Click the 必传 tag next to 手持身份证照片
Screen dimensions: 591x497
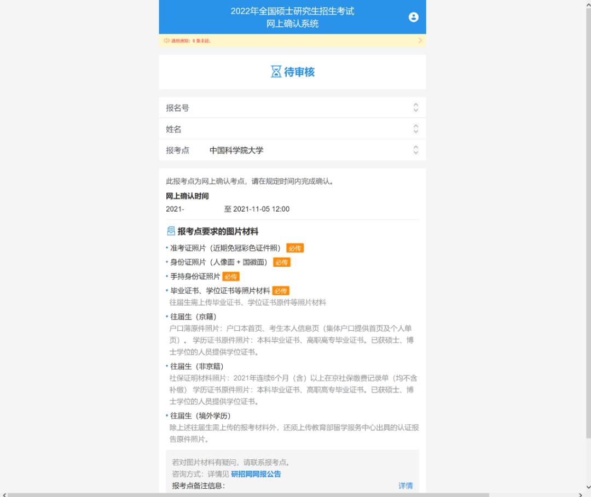point(231,276)
